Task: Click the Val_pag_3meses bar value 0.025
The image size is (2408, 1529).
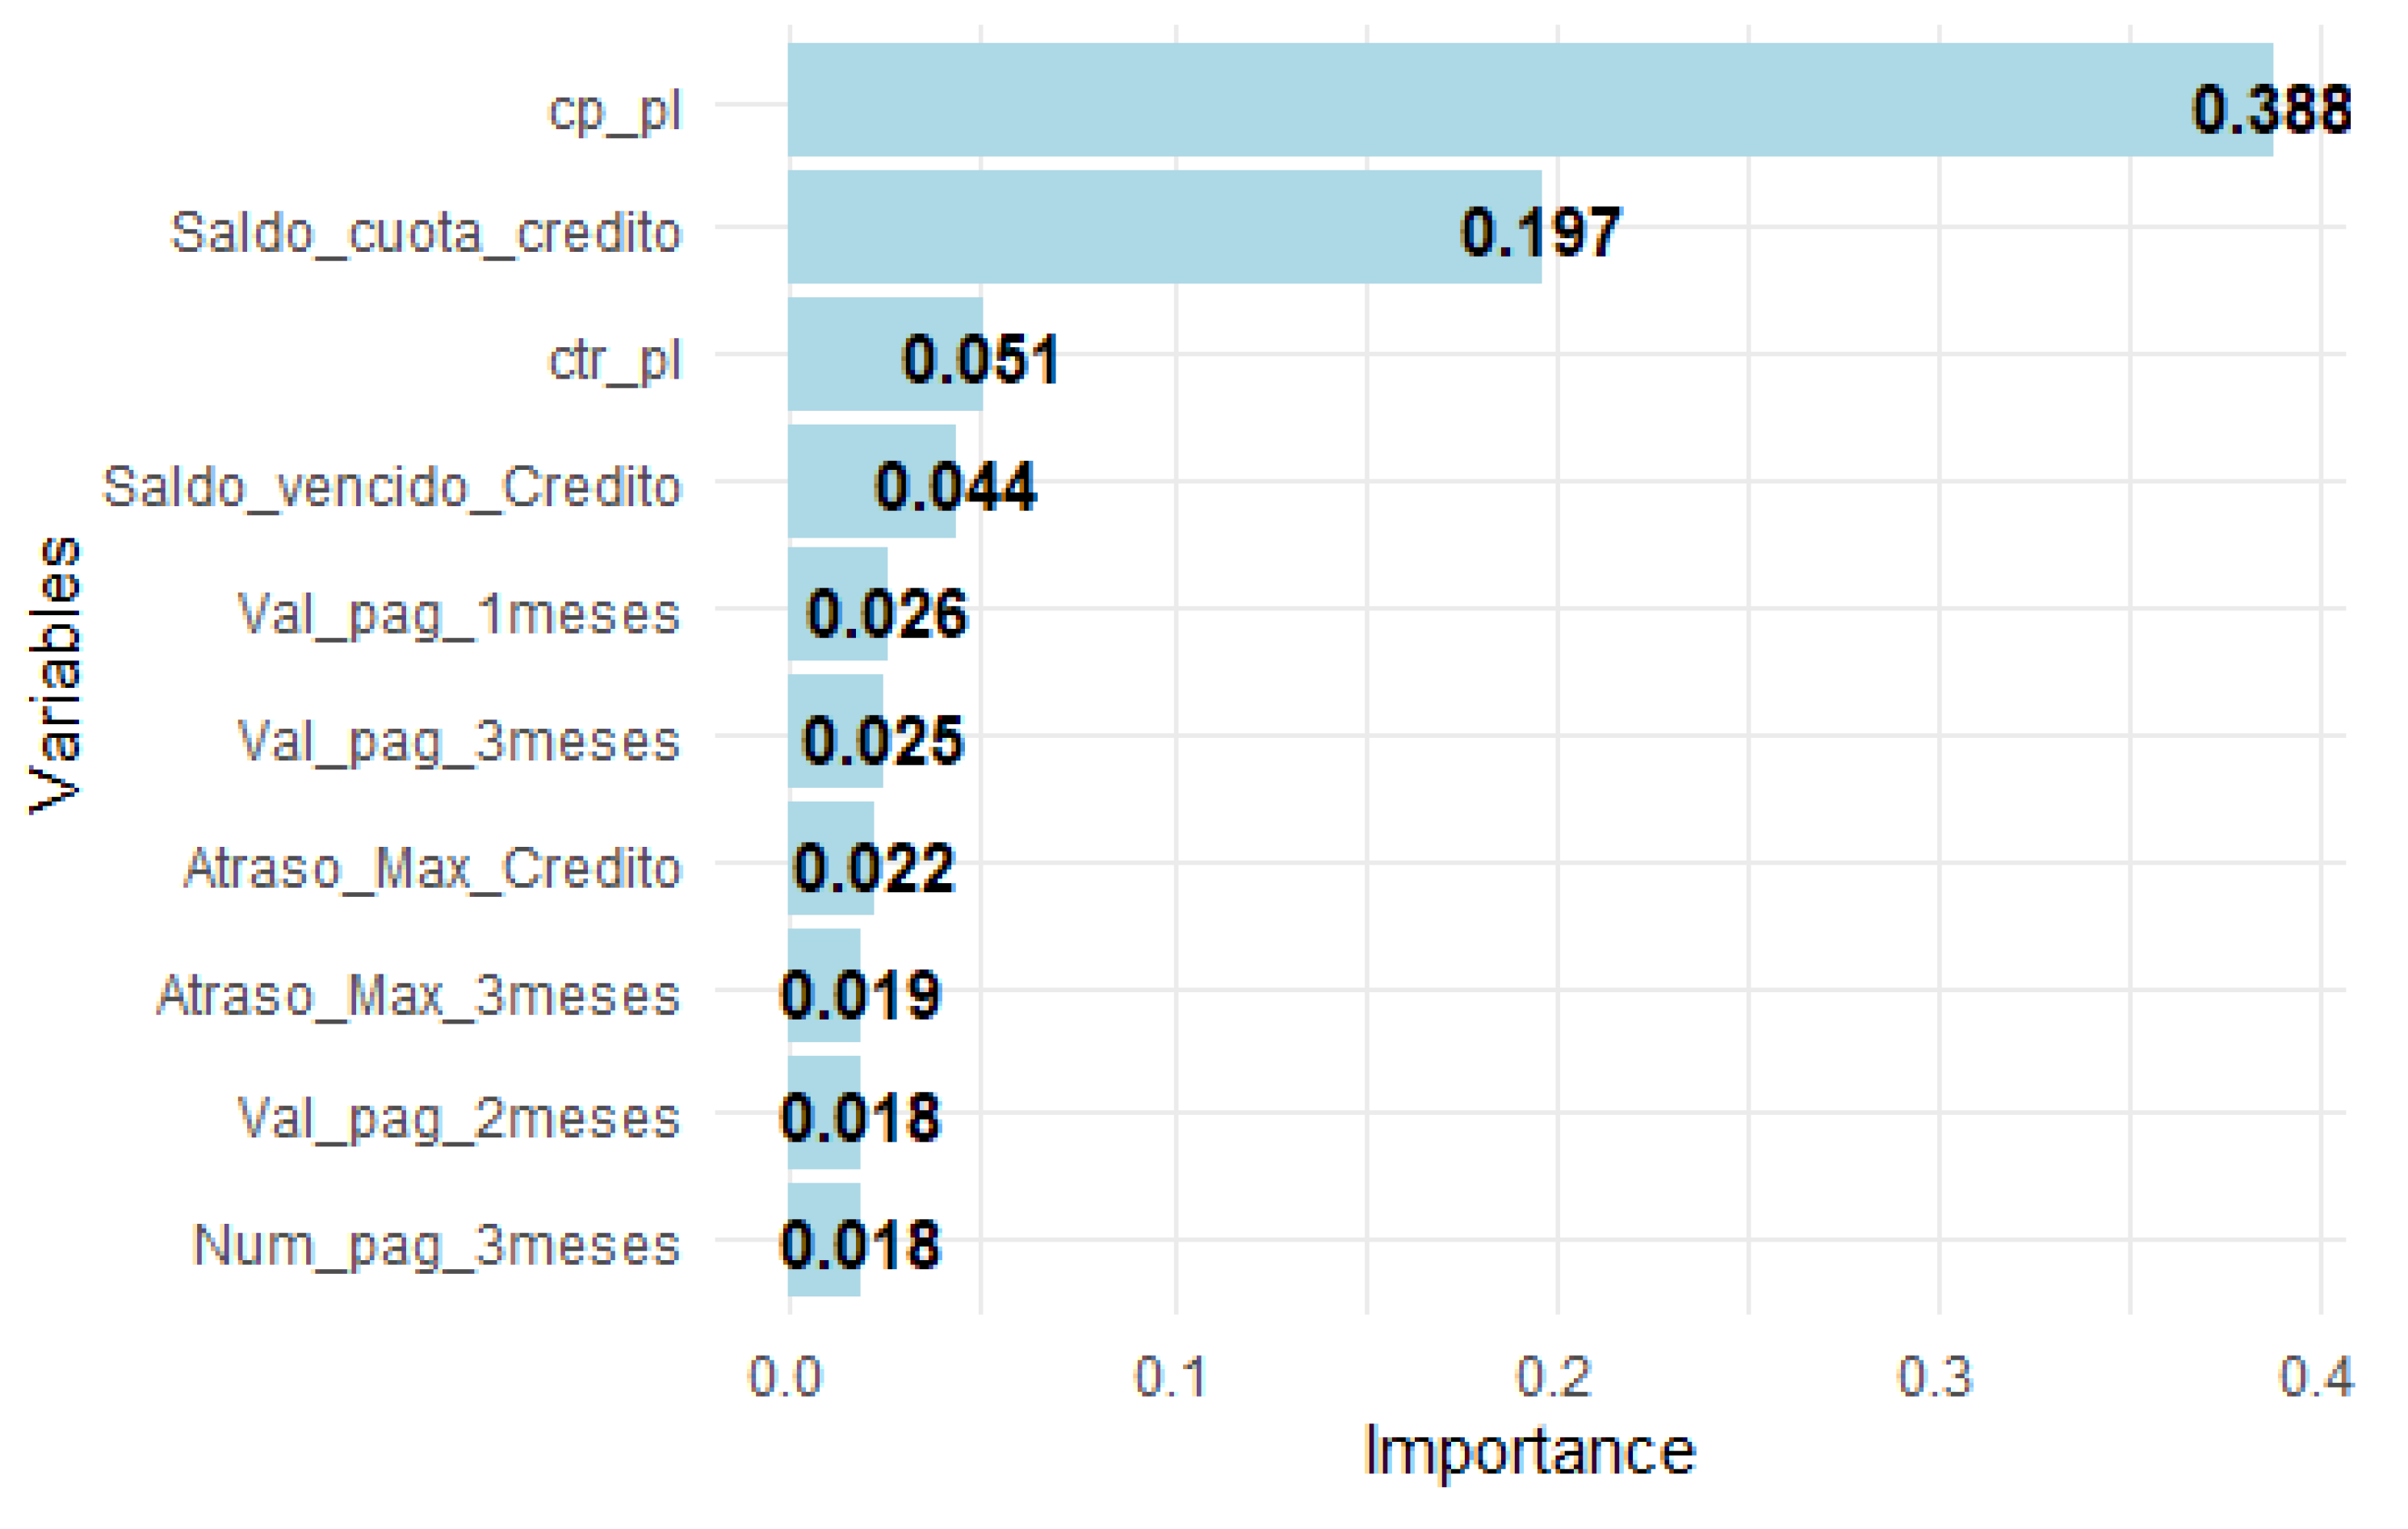Action: (882, 741)
